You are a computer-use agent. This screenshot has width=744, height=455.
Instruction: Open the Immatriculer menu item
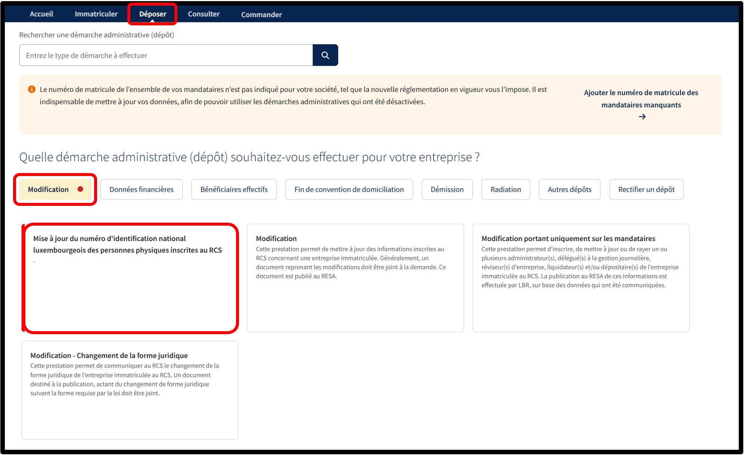click(x=96, y=14)
